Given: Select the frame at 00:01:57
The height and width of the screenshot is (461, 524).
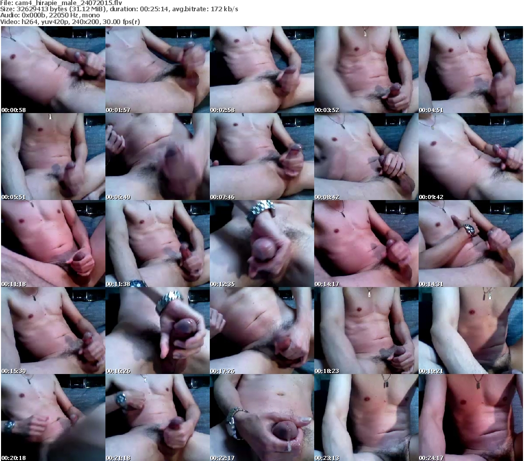Looking at the screenshot, I should click(x=157, y=70).
